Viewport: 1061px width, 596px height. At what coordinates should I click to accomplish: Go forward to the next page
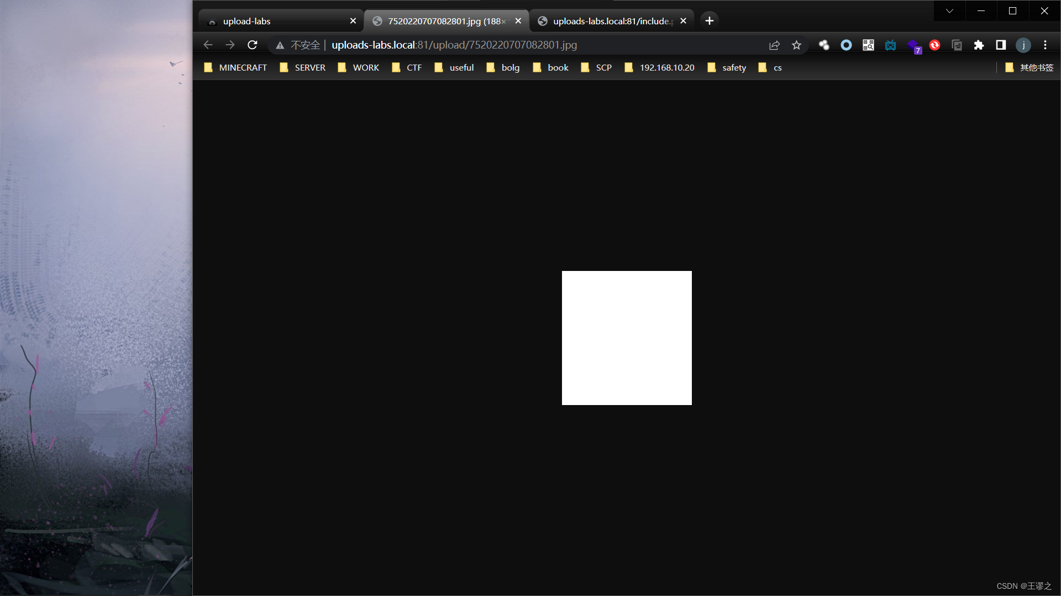coord(230,45)
